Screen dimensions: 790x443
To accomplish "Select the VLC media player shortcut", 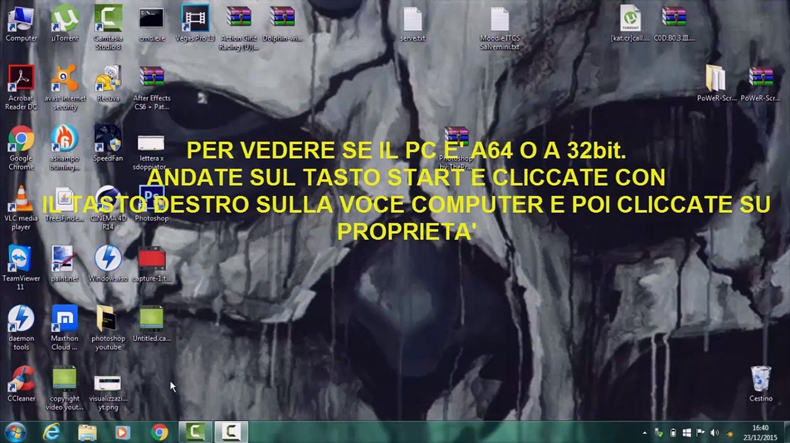I will point(21,208).
